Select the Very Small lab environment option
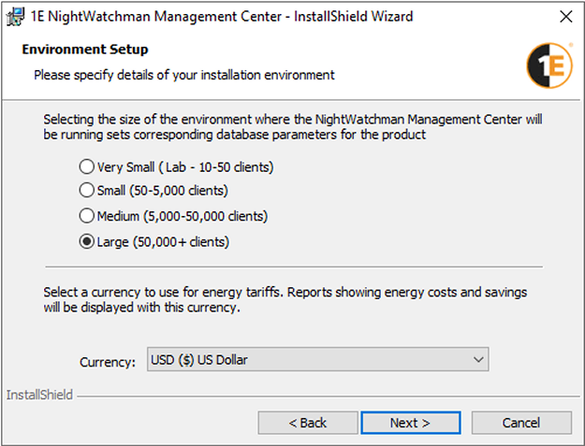585x446 pixels. (x=87, y=166)
